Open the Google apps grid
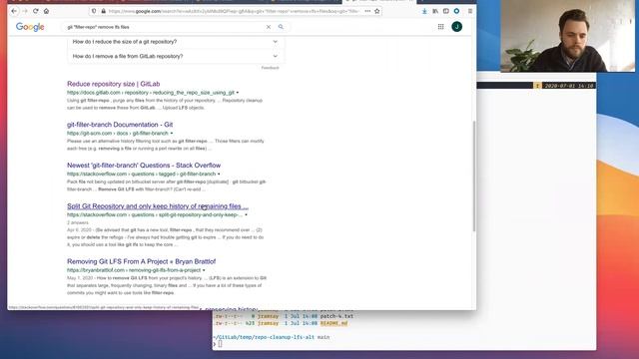The image size is (639, 359). pos(440,27)
